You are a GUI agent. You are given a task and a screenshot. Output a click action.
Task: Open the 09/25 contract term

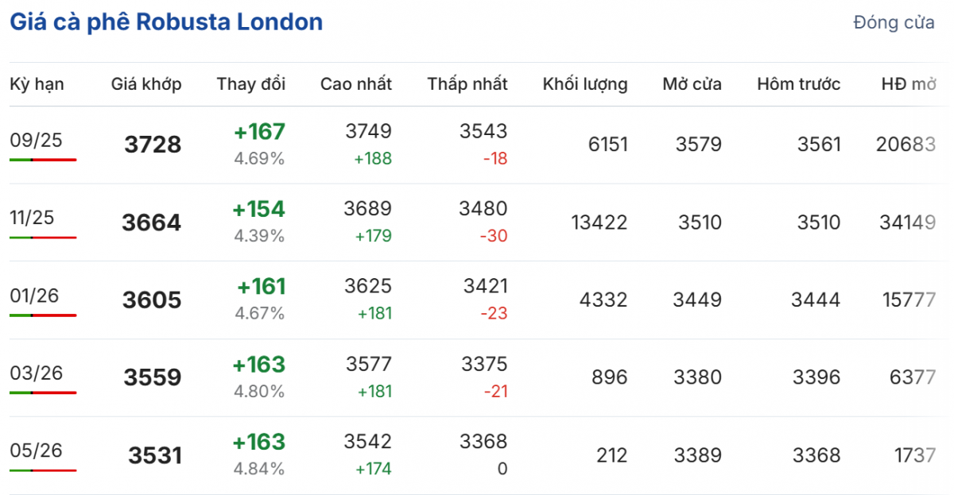(x=36, y=141)
